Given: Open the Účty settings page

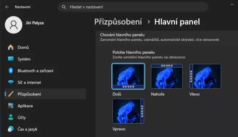Looking at the screenshot, I should (x=45, y=118).
